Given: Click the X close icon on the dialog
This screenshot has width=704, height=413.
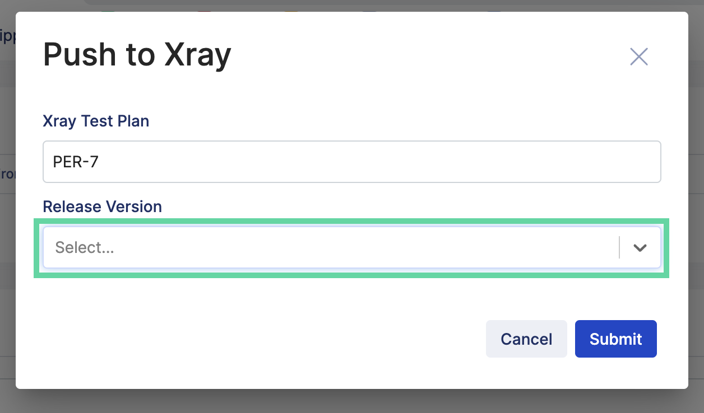Looking at the screenshot, I should coord(638,57).
